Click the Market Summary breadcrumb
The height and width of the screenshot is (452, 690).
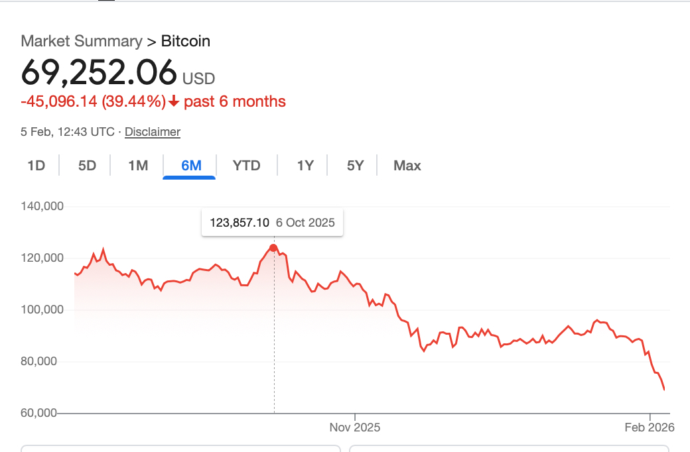tap(82, 41)
